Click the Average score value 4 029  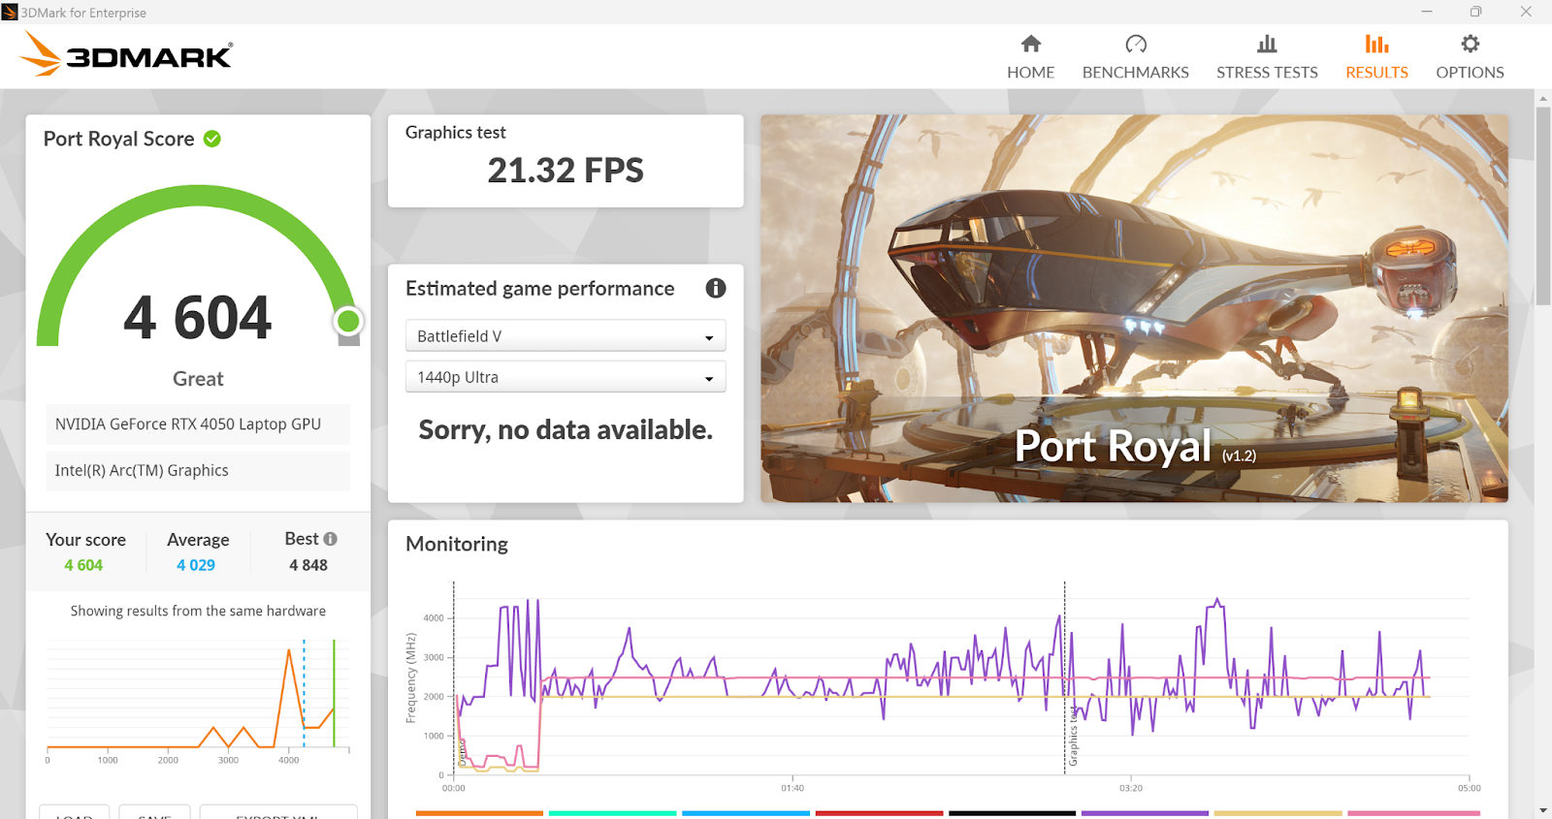[x=196, y=565]
